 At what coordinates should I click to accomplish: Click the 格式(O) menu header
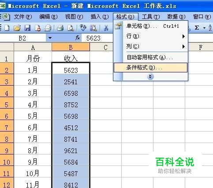(125, 17)
